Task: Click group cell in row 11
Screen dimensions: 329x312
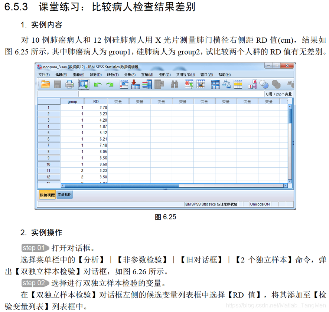Action: 72,171
